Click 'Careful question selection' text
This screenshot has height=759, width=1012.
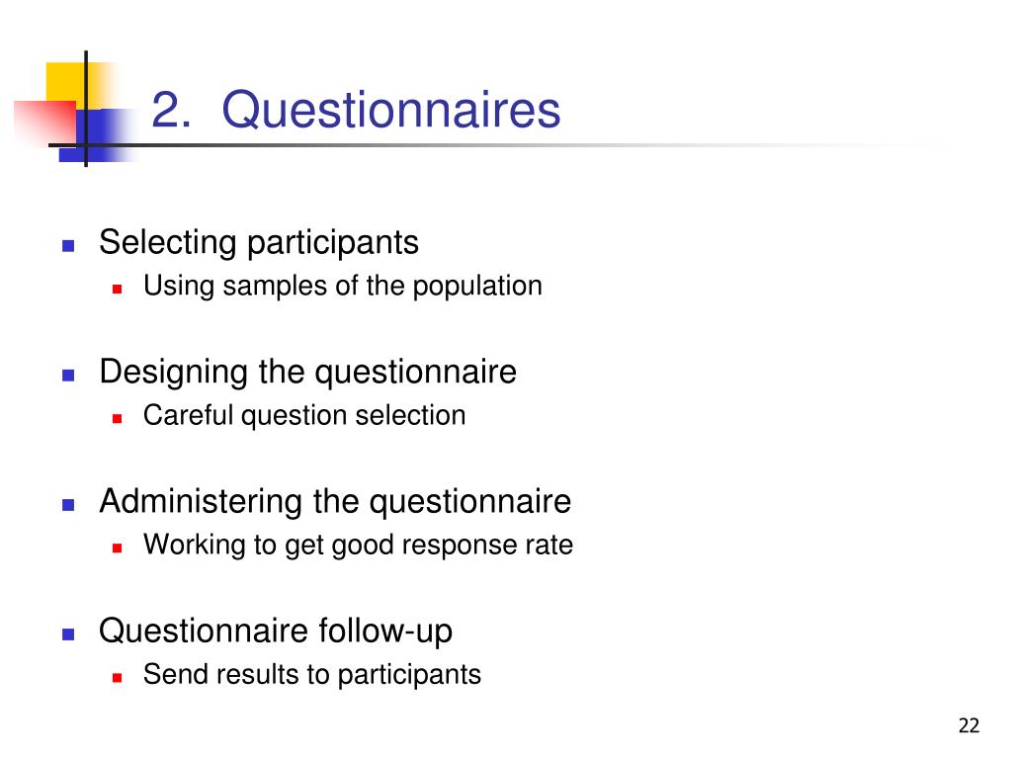coord(304,416)
